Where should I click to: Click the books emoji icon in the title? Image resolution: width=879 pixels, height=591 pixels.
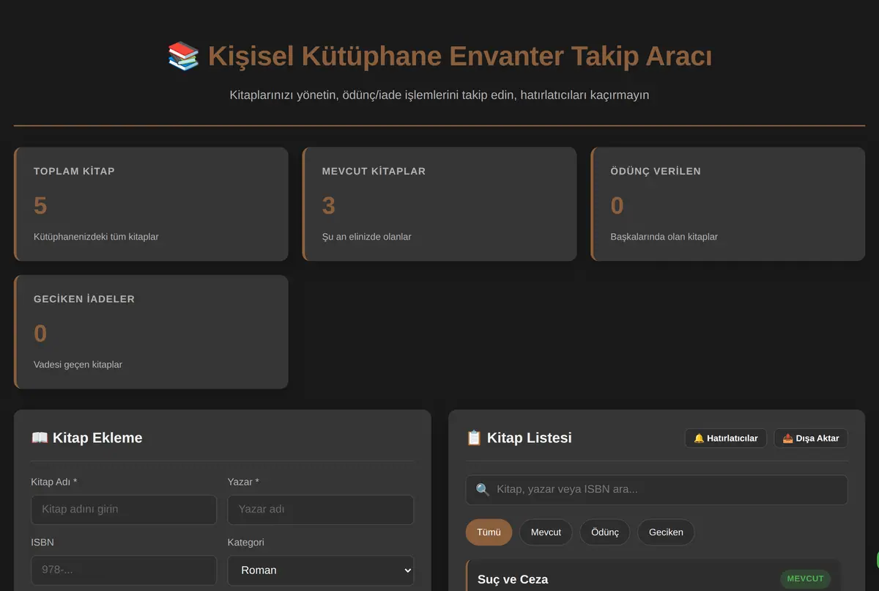pyautogui.click(x=183, y=56)
